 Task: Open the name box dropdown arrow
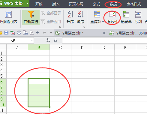[x=32, y=40]
